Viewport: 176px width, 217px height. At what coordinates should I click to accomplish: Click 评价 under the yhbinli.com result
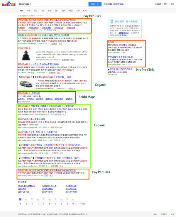[x=72, y=60]
